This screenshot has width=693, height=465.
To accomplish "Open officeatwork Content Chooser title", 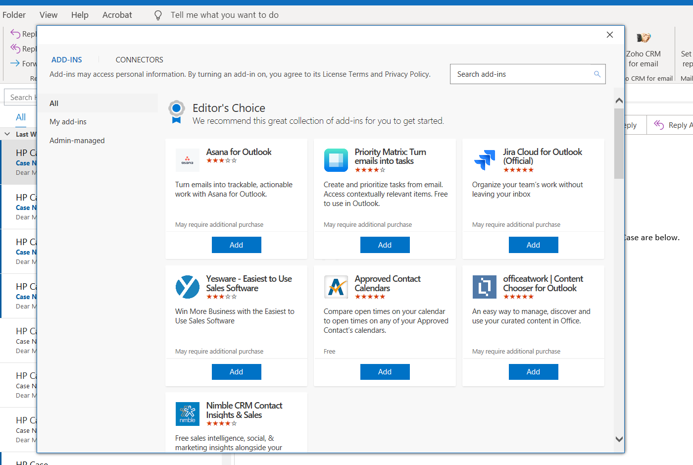I will (543, 283).
